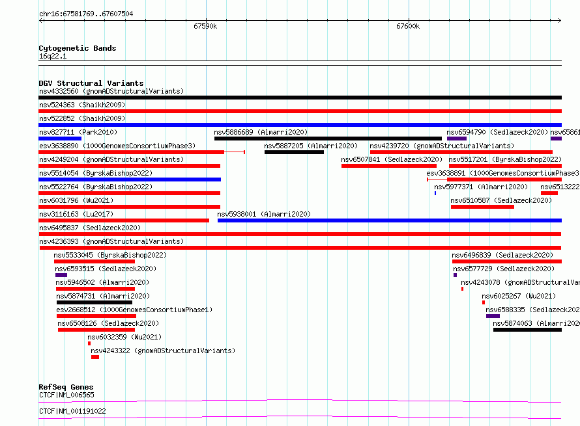Click the nsv827711 (Park2010) label
The image size is (580, 426).
pos(78,132)
